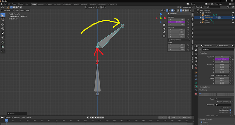Select the Solid viewport shading mode

click(x=183, y=11)
